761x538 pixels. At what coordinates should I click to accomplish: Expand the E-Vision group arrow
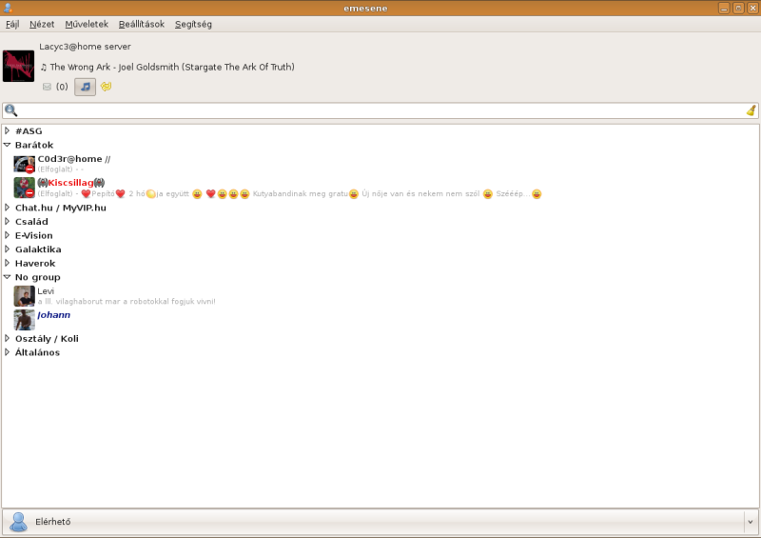pyautogui.click(x=7, y=235)
